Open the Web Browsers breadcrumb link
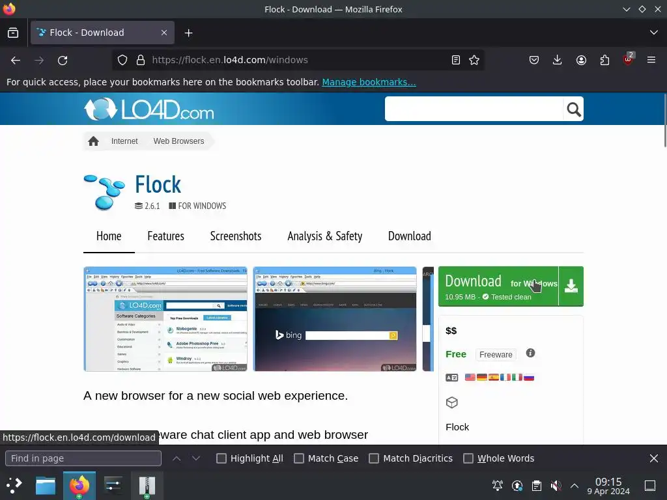The height and width of the screenshot is (500, 667). coord(178,141)
